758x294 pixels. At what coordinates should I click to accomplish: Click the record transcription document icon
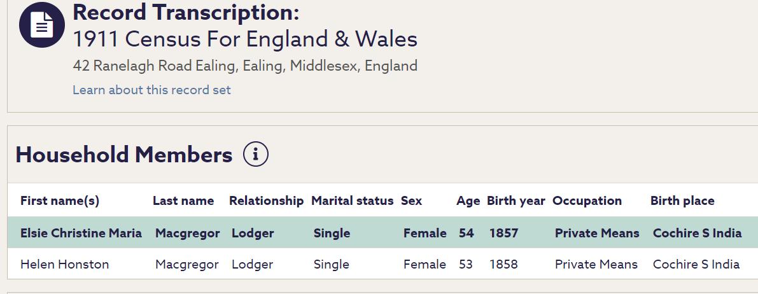(42, 25)
